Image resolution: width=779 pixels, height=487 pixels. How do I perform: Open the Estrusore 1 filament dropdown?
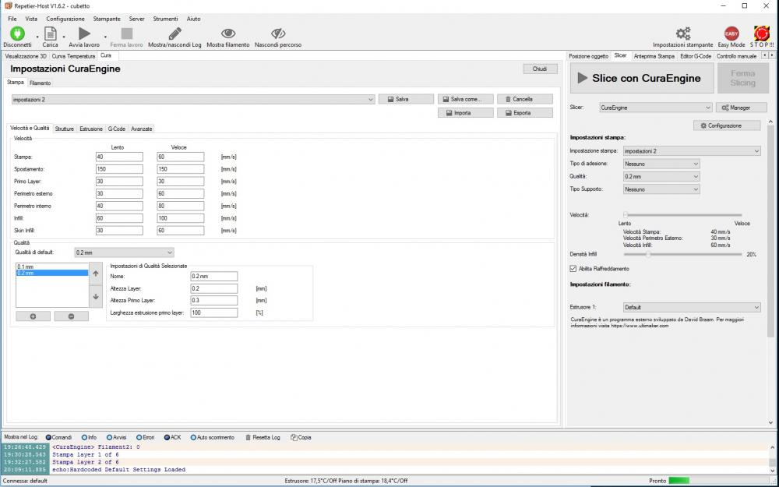pos(692,307)
